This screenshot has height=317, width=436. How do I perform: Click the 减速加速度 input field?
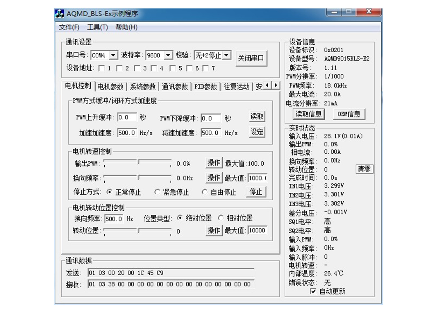click(211, 133)
